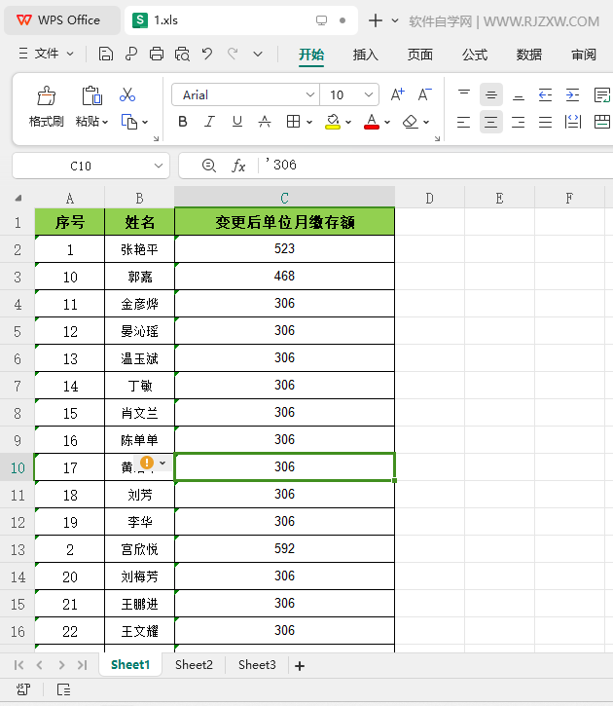Select cell with name 张艳平
The width and height of the screenshot is (613, 706).
[x=139, y=249]
